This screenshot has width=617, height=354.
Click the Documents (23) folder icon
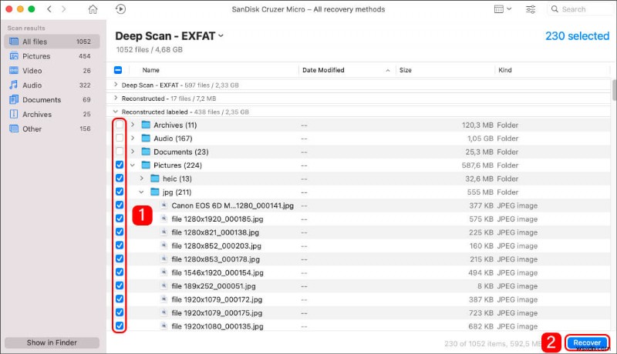tap(146, 152)
